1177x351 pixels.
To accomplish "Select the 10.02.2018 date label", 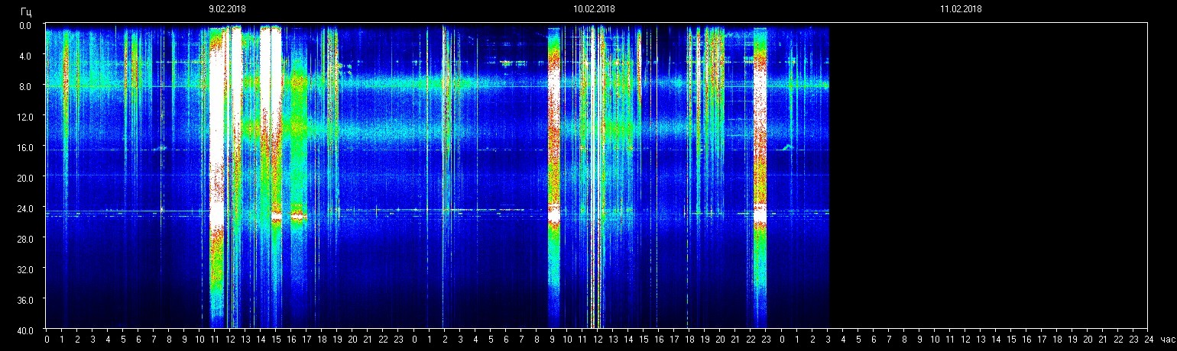I will [x=594, y=9].
